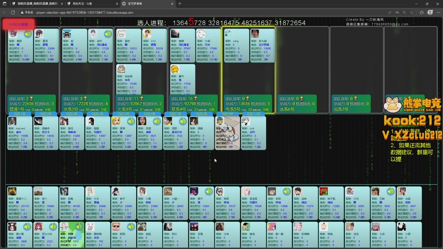Image resolution: width=443 pixels, height=249 pixels.
Task: Click the trophy icon in the 52867 team summary
Action: pyautogui.click(x=141, y=98)
